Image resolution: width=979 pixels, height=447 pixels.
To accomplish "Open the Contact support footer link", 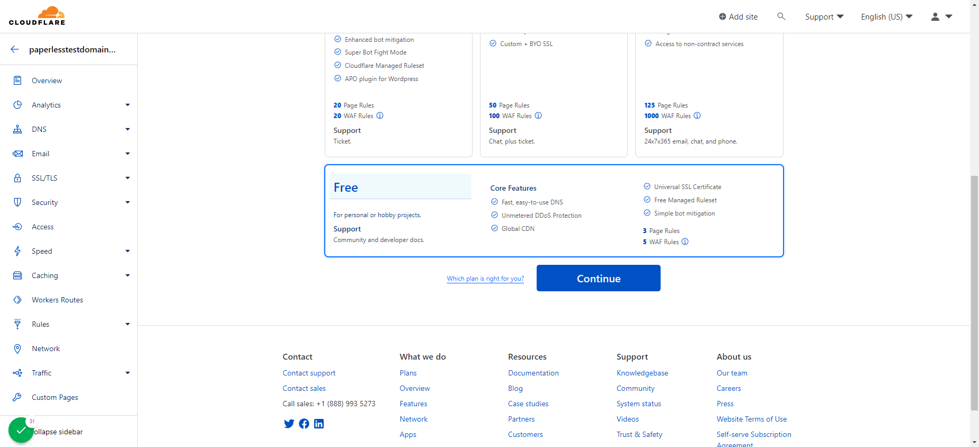I will coord(309,373).
